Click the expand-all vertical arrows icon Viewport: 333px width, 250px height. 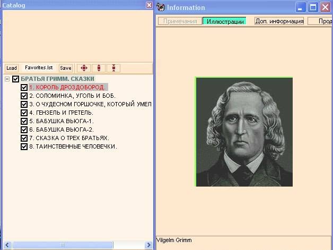coord(99,68)
